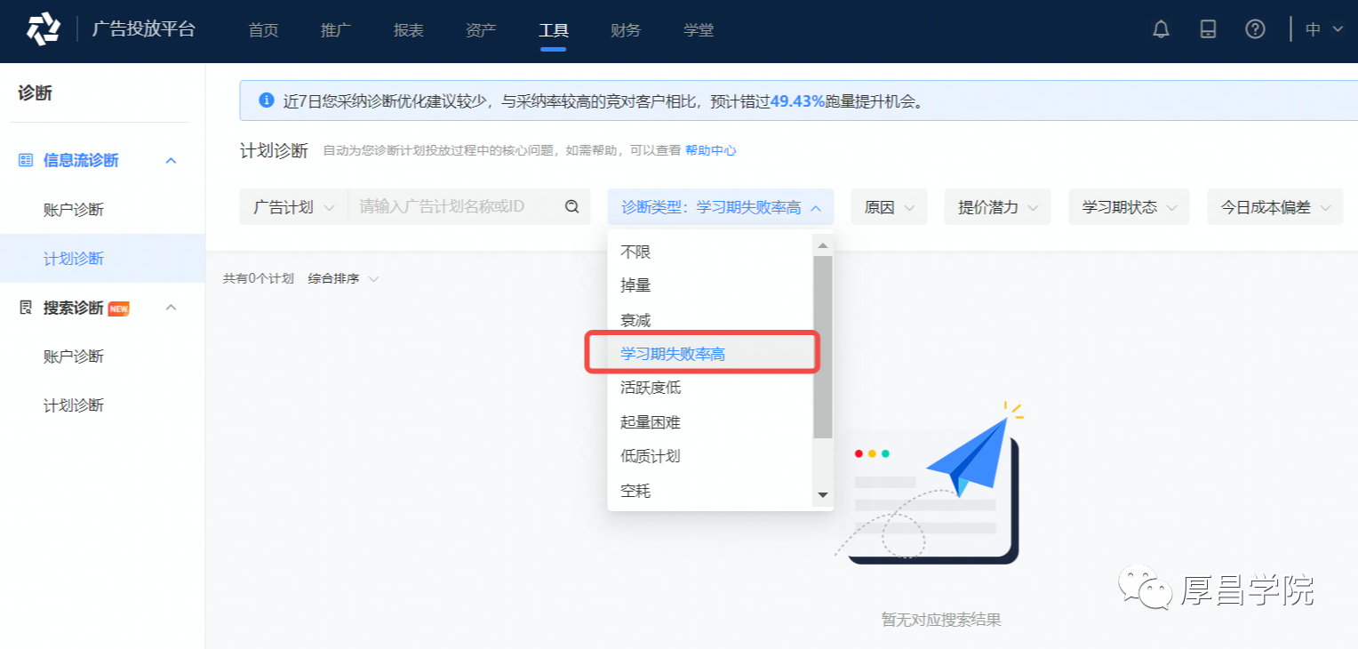Click the search magnifier icon
This screenshot has height=649, width=1358.
click(572, 207)
